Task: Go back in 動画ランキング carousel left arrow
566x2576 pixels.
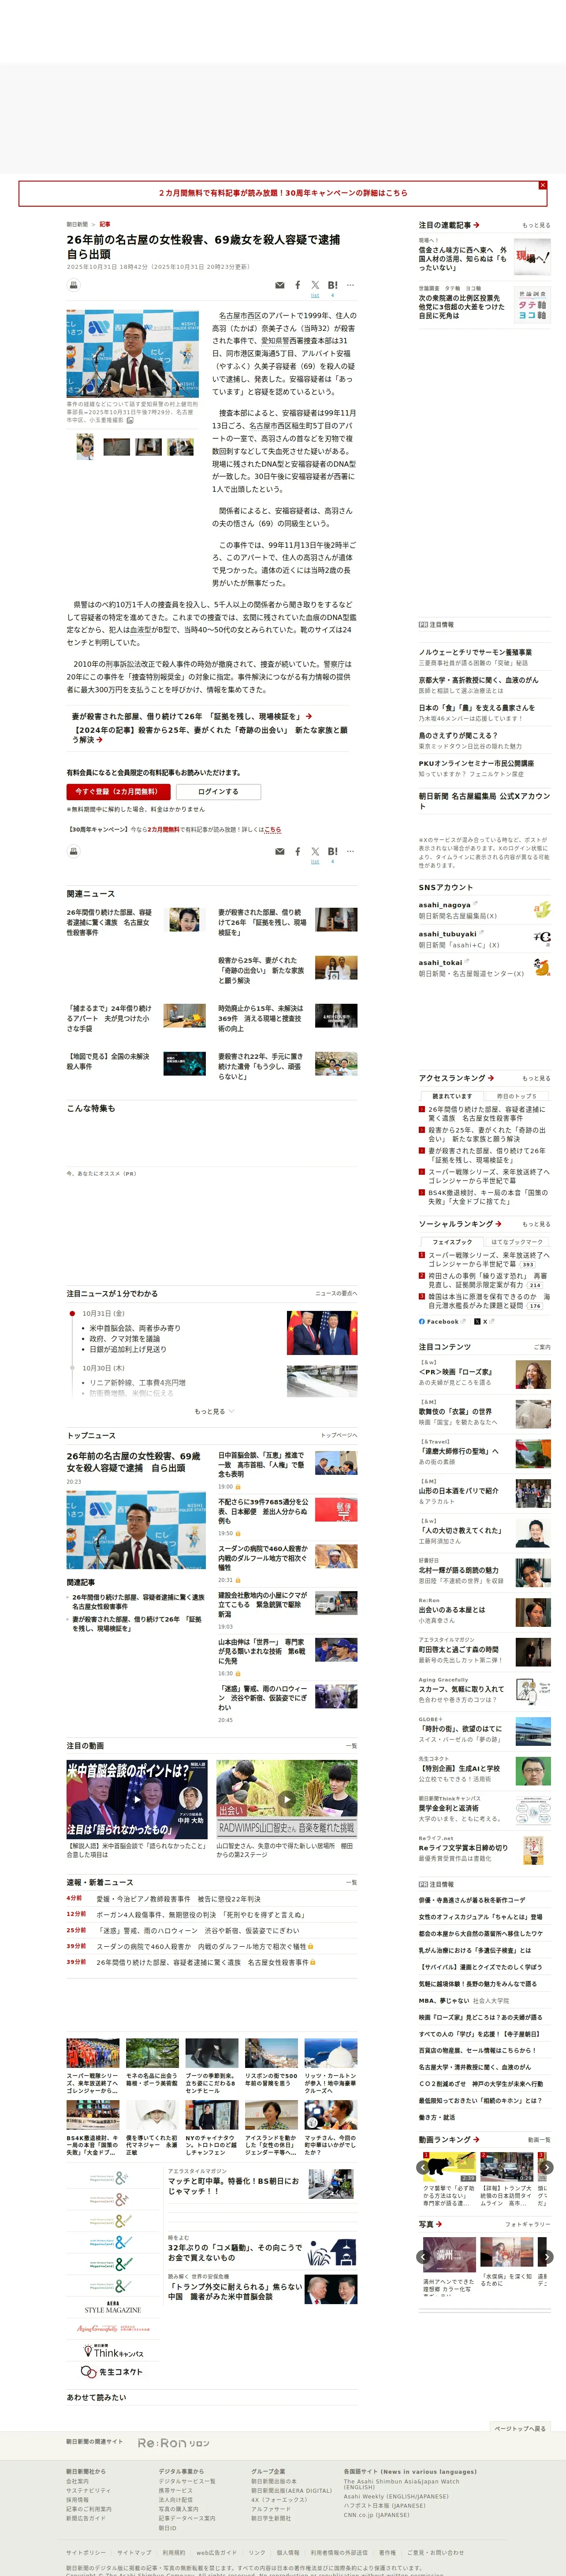Action: [423, 2167]
